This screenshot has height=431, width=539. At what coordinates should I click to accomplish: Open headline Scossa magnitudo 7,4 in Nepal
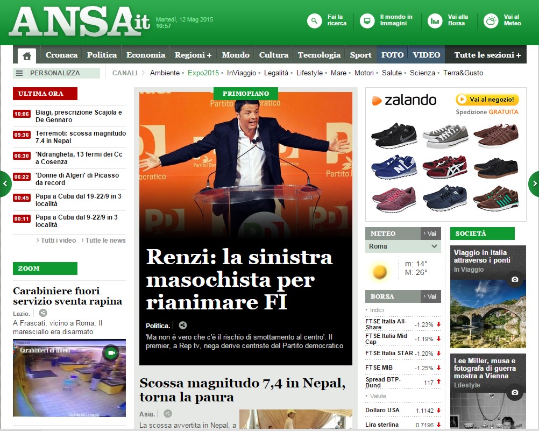242,390
